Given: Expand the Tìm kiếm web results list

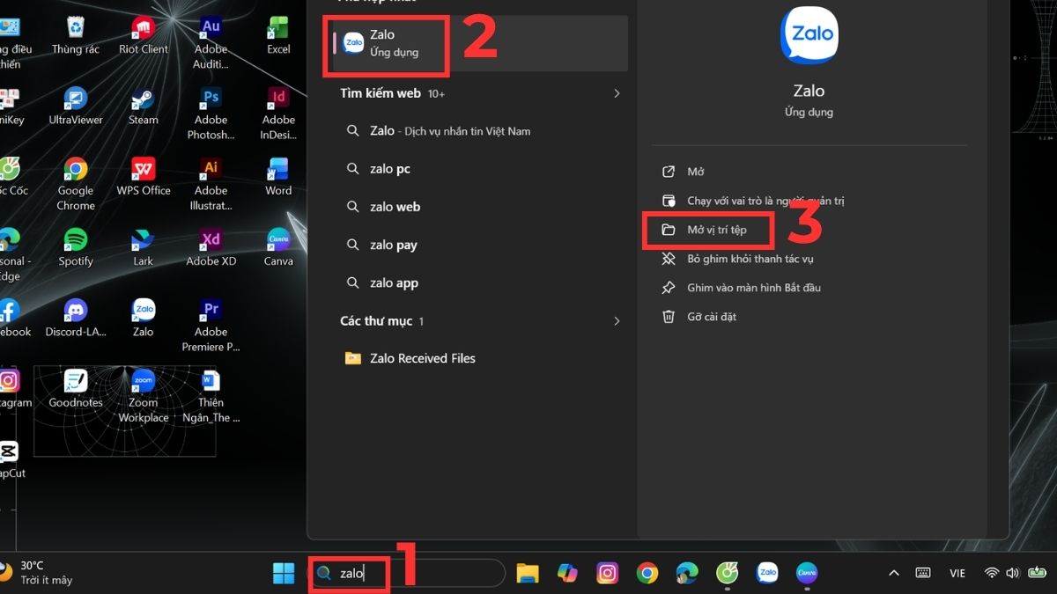Looking at the screenshot, I should 617,93.
